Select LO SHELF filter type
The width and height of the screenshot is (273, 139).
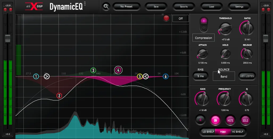(208, 132)
